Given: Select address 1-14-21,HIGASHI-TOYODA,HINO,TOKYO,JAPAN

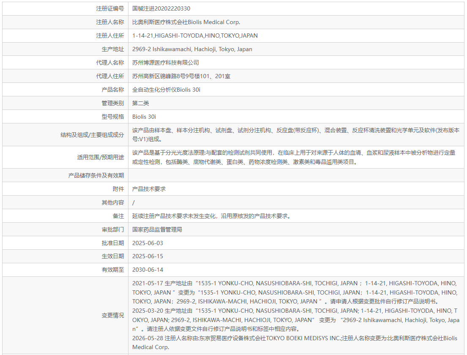Looking at the screenshot, I should tap(195, 36).
